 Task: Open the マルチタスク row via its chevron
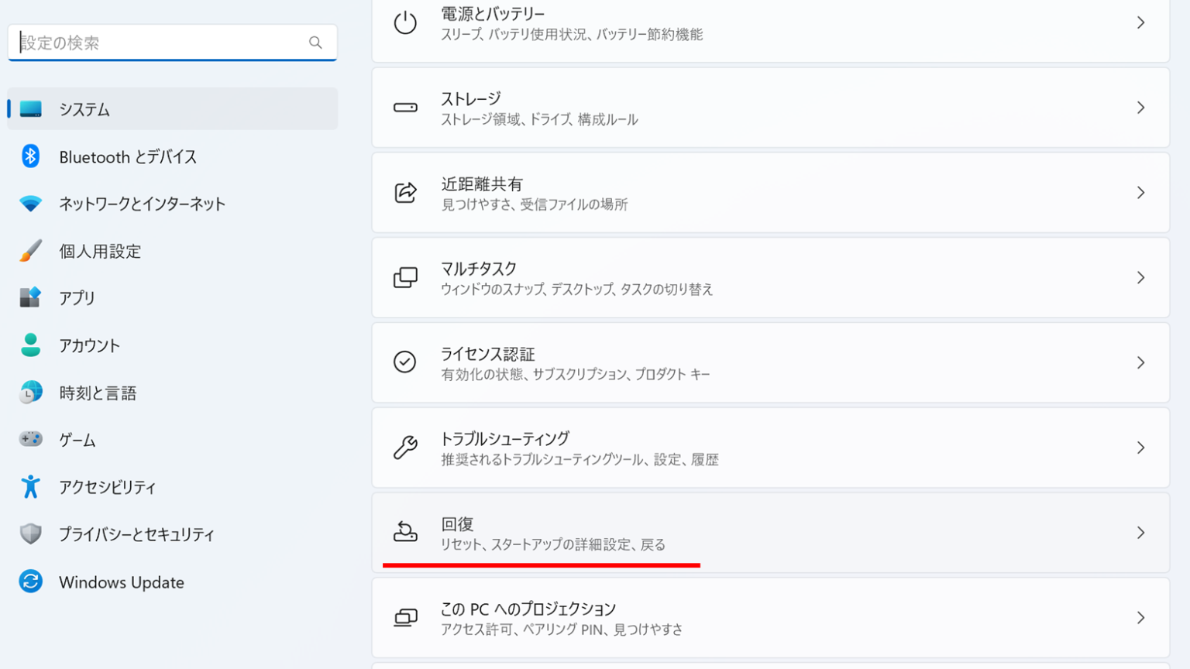(1141, 277)
